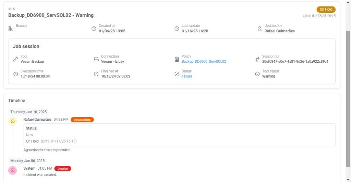This screenshot has height=182, width=351.
Task: Click the wrench icon next to Tool
Action: [x=15, y=59]
